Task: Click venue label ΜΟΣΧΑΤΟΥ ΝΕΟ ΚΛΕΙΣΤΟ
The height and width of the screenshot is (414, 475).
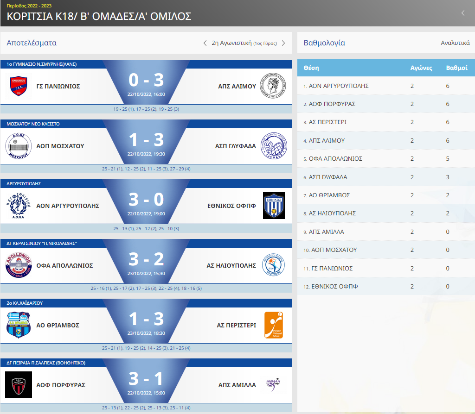Action: (x=33, y=124)
